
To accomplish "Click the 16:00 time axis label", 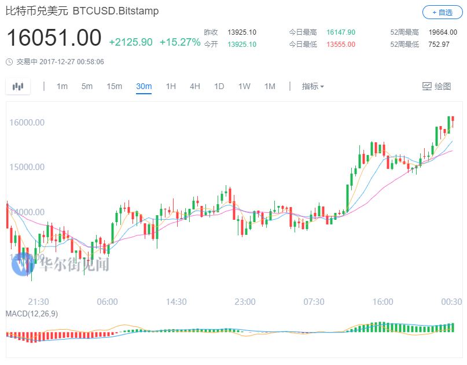I will point(383,302).
